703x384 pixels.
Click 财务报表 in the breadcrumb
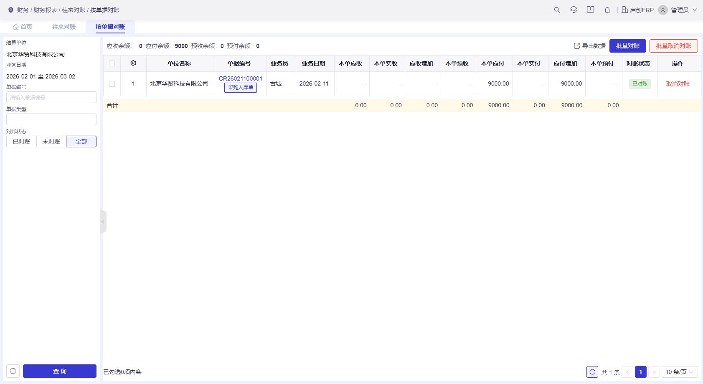pyautogui.click(x=46, y=10)
